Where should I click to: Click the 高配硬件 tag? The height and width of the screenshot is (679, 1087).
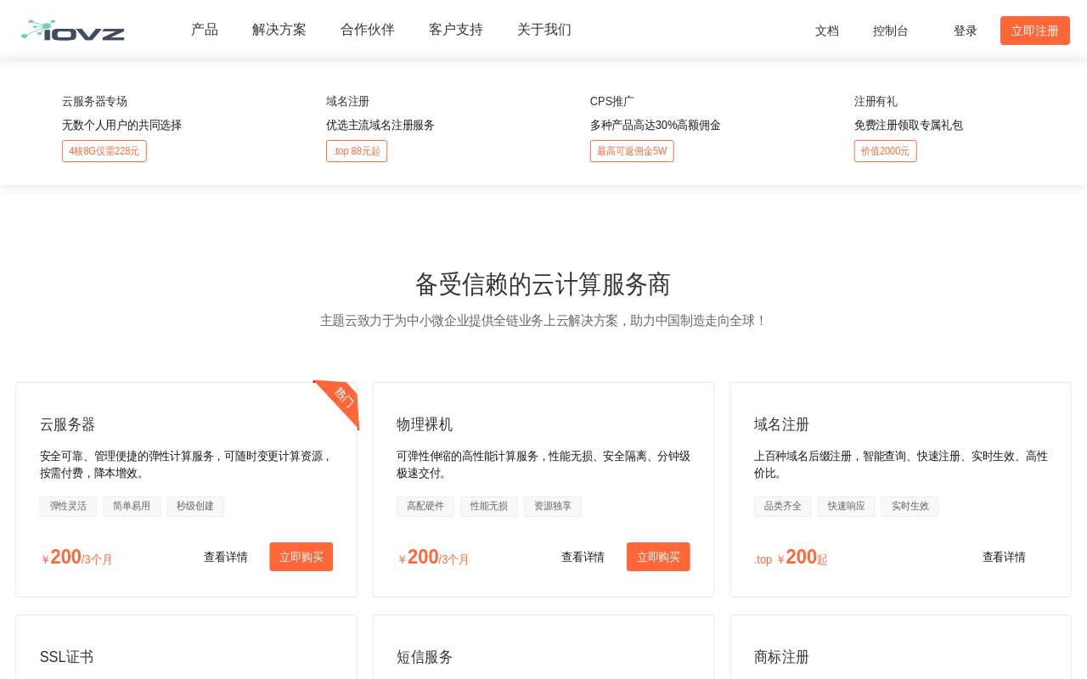425,507
